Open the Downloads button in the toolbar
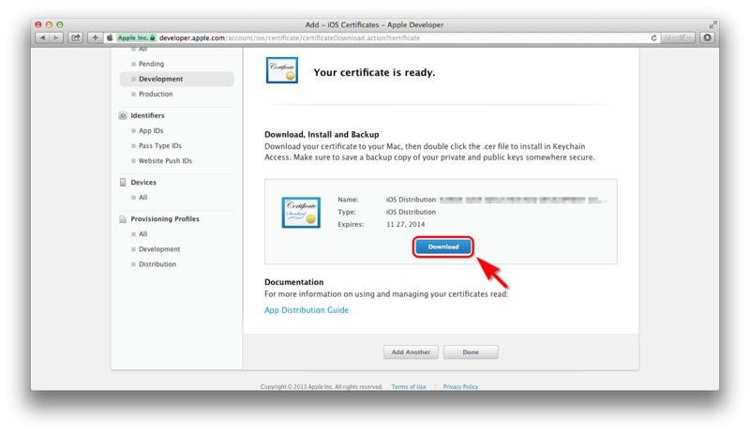Screen dimensions: 750x433 coord(708,37)
